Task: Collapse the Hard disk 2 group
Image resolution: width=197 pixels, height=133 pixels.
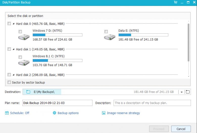Action: pos(13,75)
